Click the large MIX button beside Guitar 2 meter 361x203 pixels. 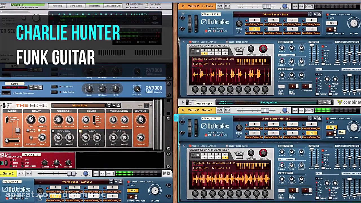tap(167, 173)
